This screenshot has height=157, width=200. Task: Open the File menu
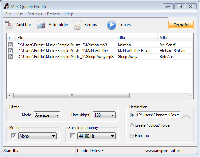[x=8, y=14]
